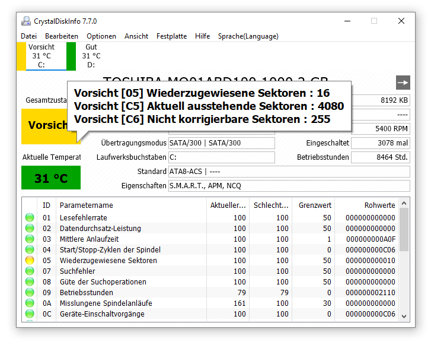431x348 pixels.
Task: Click status icon for Suchfehler row
Action: (x=30, y=271)
